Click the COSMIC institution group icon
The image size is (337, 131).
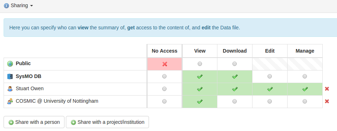pos(10,101)
